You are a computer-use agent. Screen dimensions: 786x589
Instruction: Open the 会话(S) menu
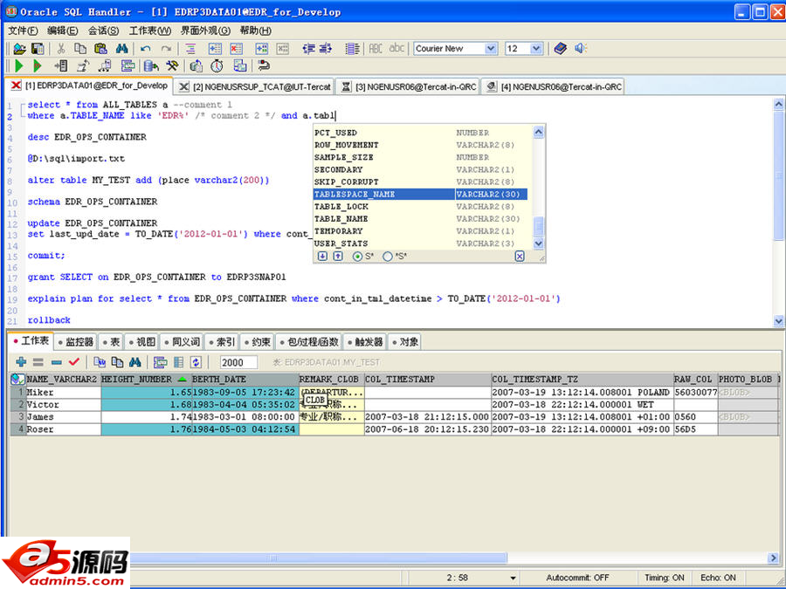[103, 31]
